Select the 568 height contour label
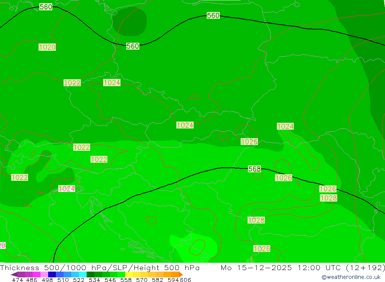This screenshot has height=282, width=385. click(254, 169)
